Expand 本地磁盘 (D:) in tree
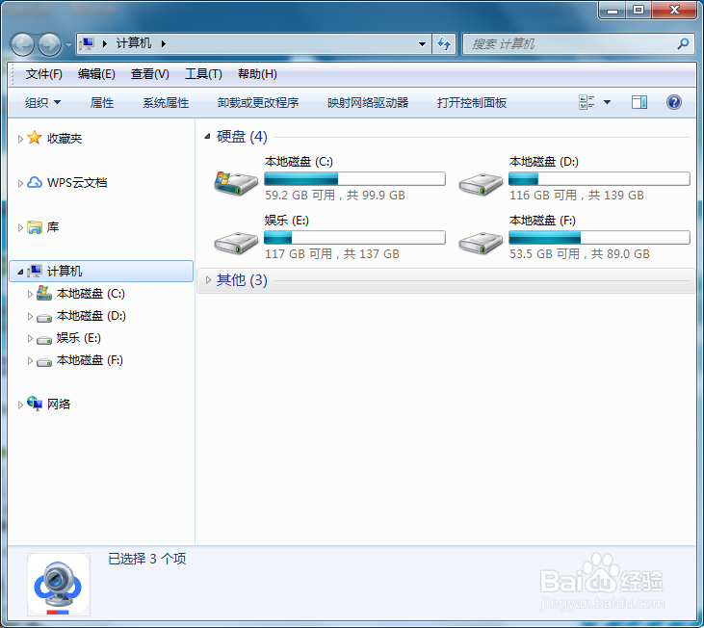This screenshot has width=704, height=628. (x=30, y=317)
